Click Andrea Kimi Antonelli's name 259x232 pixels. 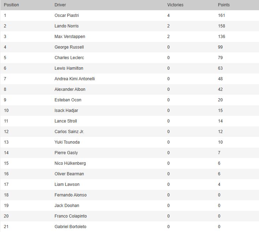pos(75,79)
